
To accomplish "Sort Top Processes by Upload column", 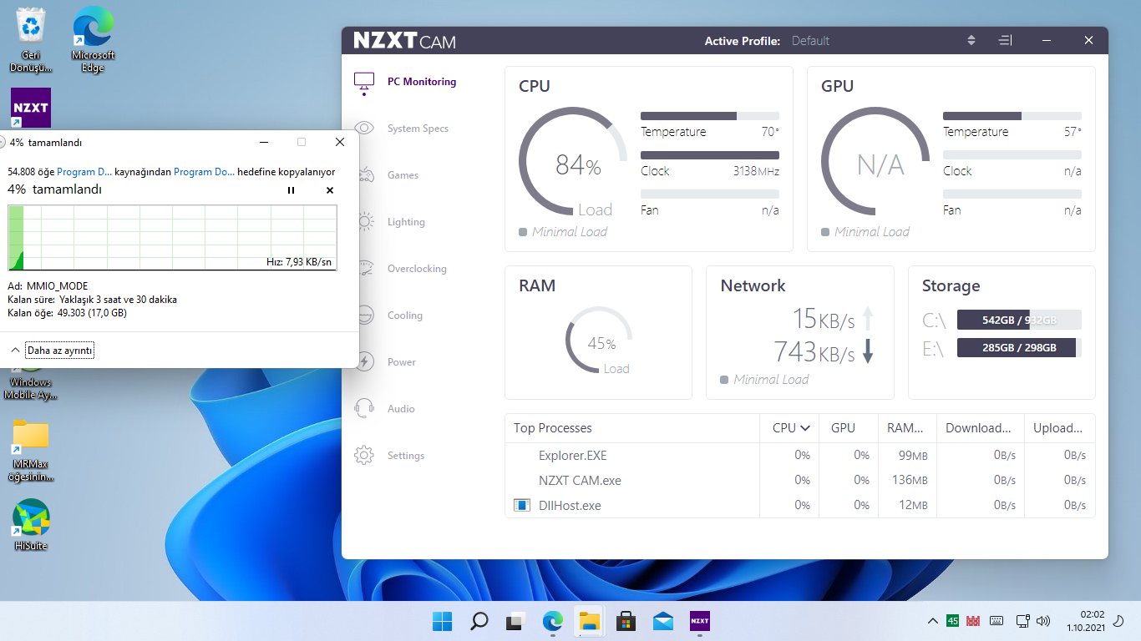I will [x=1057, y=428].
